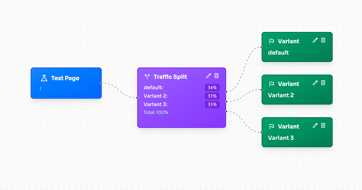The height and width of the screenshot is (190, 362).
Task: Click the Traffic Split input connector handle
Action: click(x=137, y=98)
